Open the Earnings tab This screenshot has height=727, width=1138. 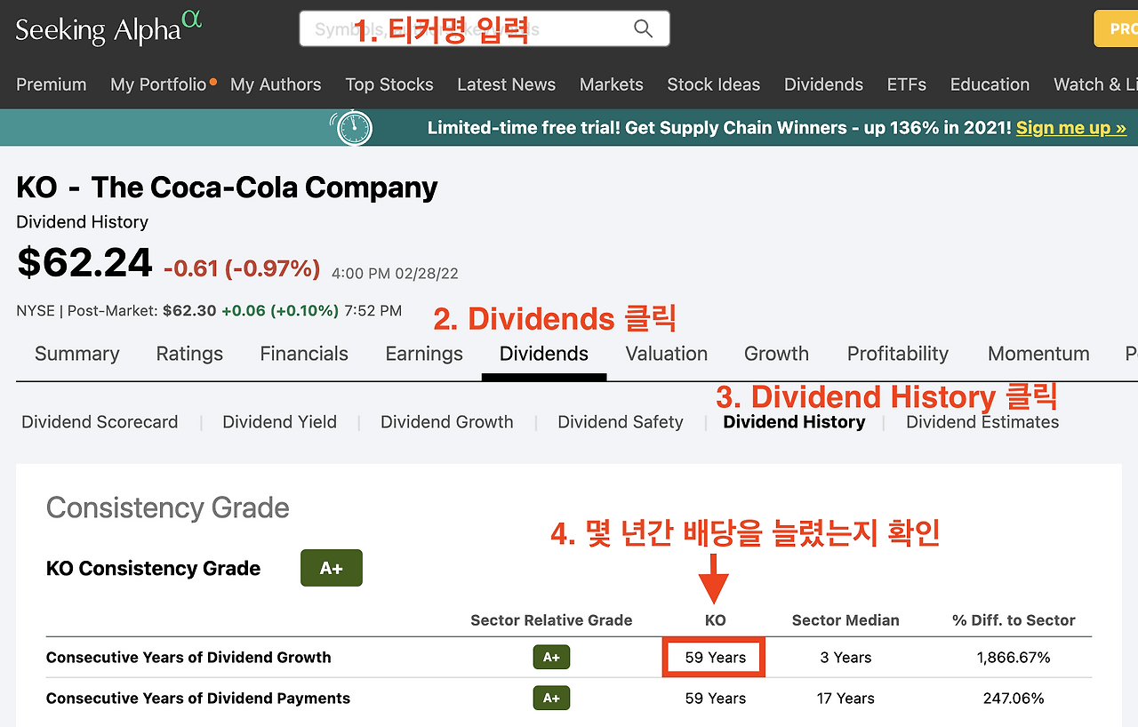[x=424, y=354]
